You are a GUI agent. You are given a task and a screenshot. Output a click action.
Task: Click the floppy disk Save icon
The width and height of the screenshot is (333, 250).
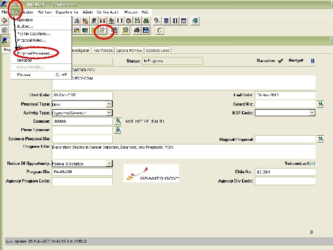coord(146,30)
